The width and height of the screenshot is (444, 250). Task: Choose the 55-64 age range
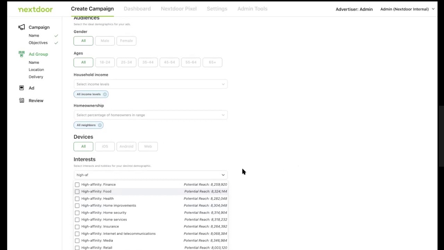point(191,62)
